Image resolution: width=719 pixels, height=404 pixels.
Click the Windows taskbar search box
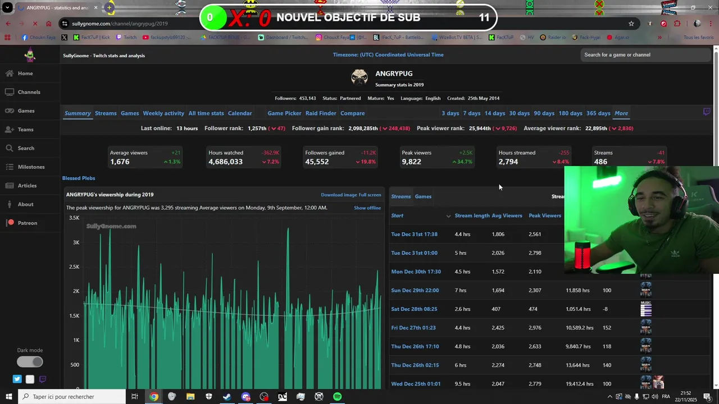click(72, 397)
